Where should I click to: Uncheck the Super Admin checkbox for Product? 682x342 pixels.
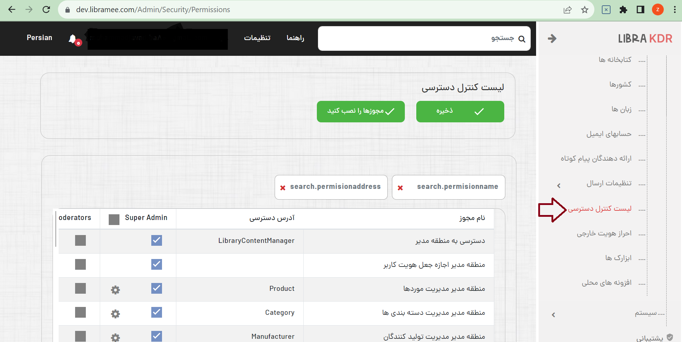click(x=156, y=288)
